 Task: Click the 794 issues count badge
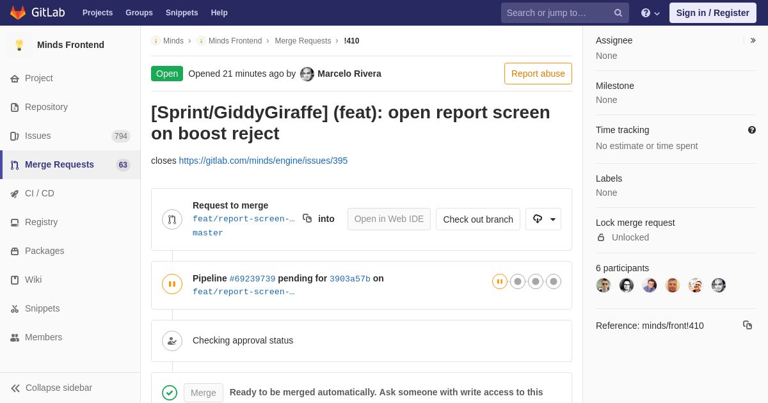click(x=121, y=136)
